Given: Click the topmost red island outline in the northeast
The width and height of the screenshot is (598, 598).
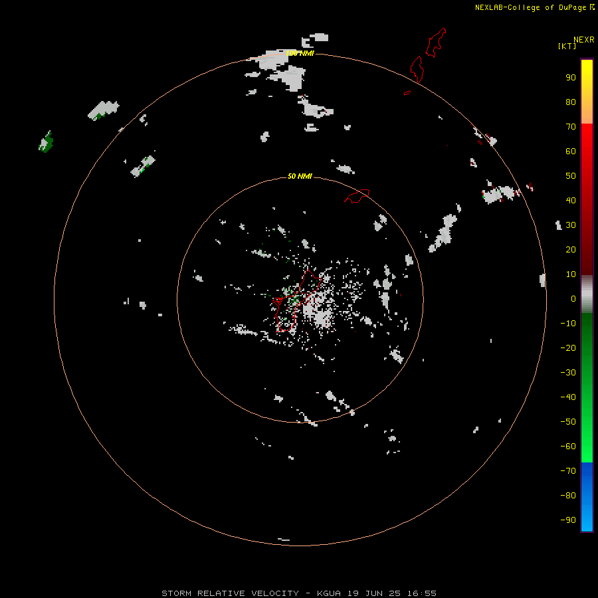Looking at the screenshot, I should (x=435, y=43).
